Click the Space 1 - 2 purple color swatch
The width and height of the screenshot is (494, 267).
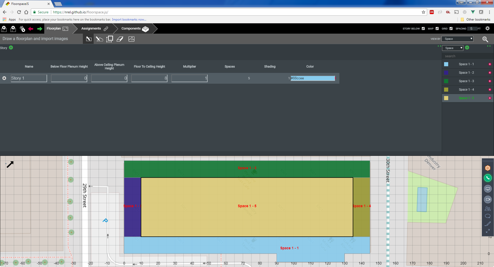click(x=446, y=73)
